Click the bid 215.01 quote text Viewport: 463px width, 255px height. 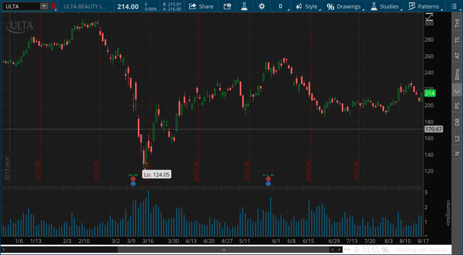[x=172, y=4]
